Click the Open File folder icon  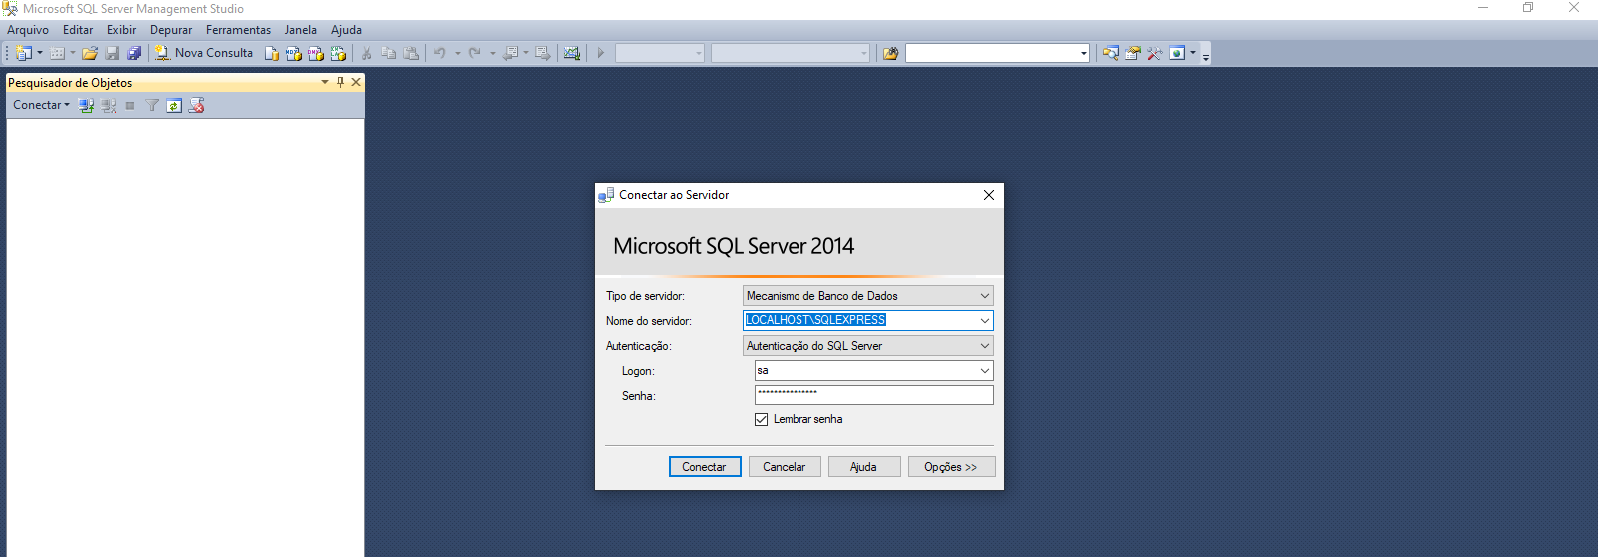click(90, 53)
